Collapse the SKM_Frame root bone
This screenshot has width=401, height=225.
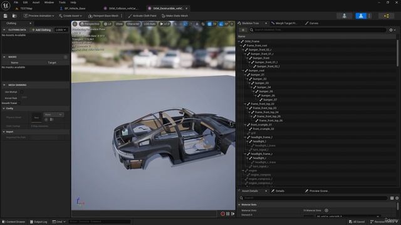point(239,41)
